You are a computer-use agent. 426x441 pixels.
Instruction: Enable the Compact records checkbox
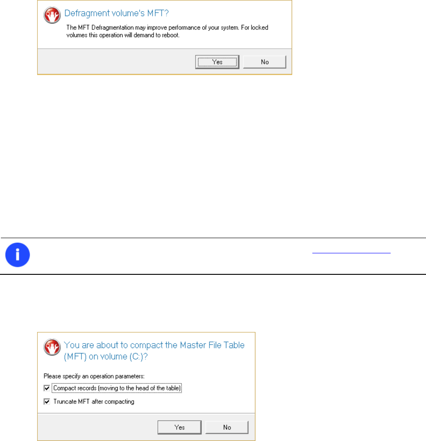[47, 388]
